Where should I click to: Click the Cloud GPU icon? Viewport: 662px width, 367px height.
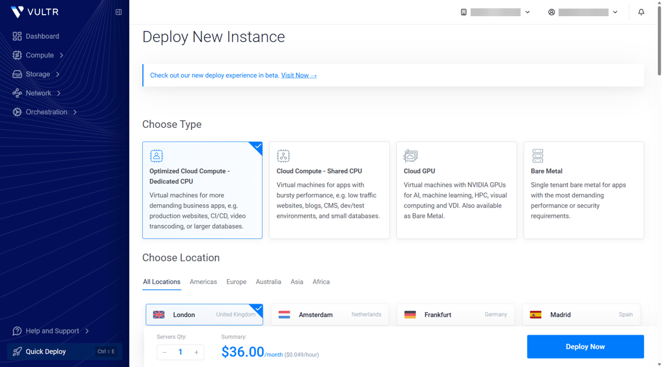click(x=411, y=156)
